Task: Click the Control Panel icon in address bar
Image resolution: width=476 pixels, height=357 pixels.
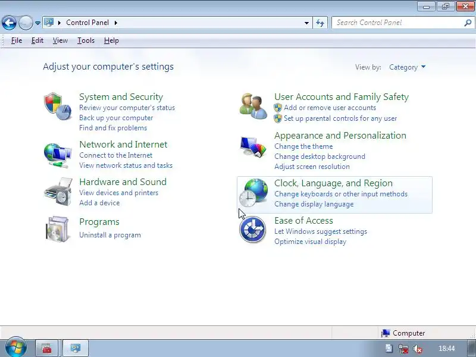Action: (49, 23)
